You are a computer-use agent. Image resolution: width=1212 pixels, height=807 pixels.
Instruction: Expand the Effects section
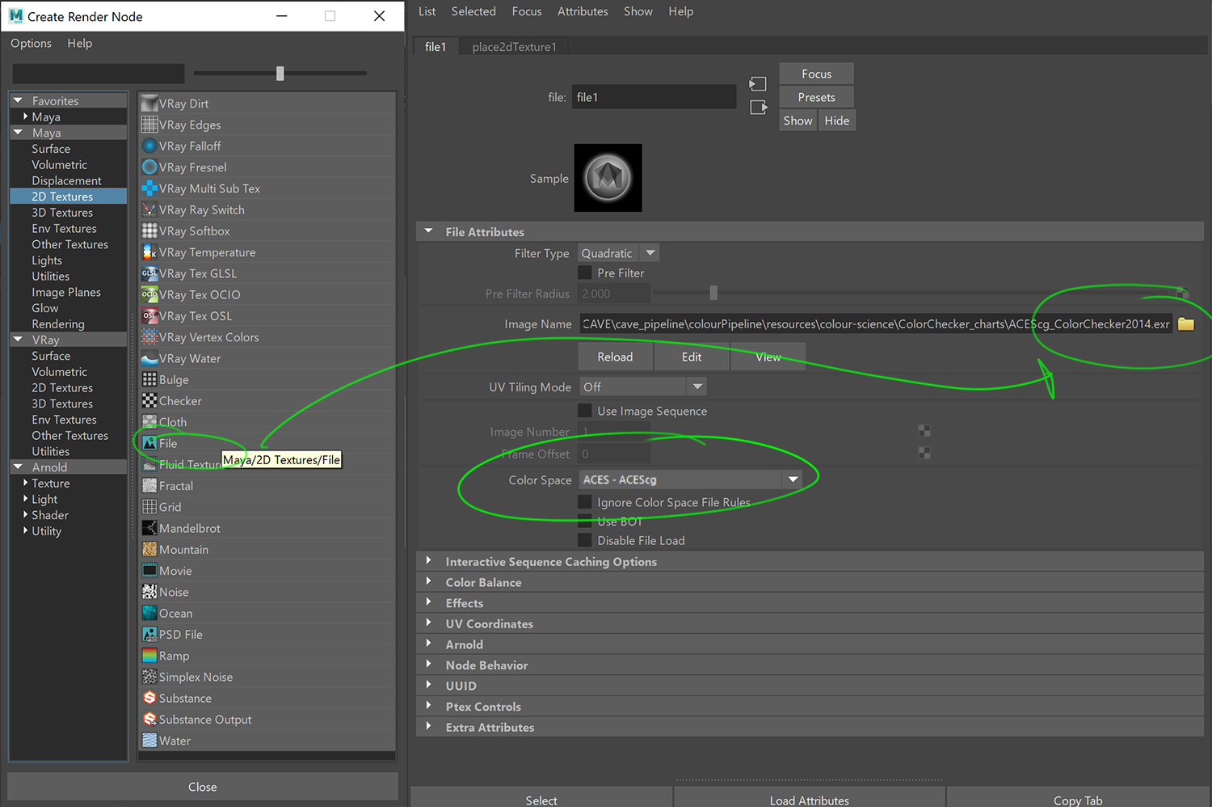click(428, 603)
